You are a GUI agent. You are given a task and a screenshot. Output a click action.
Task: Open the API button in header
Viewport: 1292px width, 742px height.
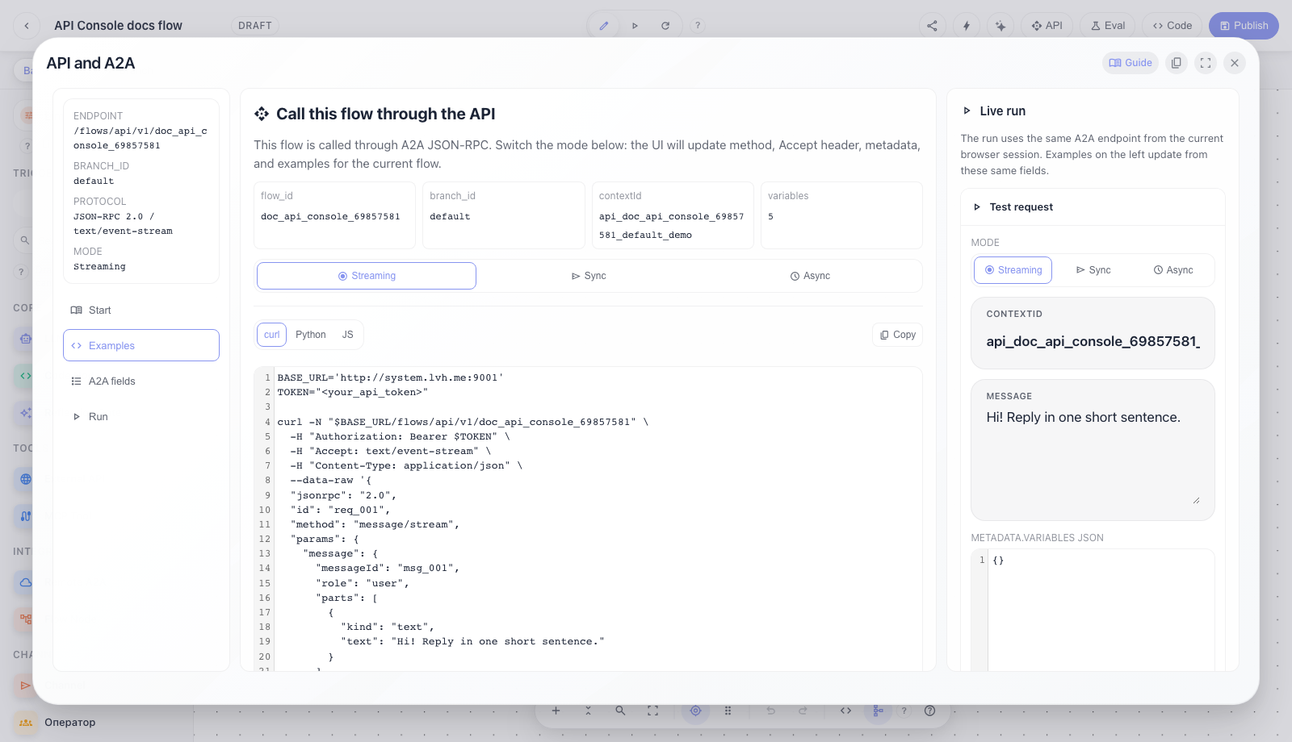[1047, 26]
